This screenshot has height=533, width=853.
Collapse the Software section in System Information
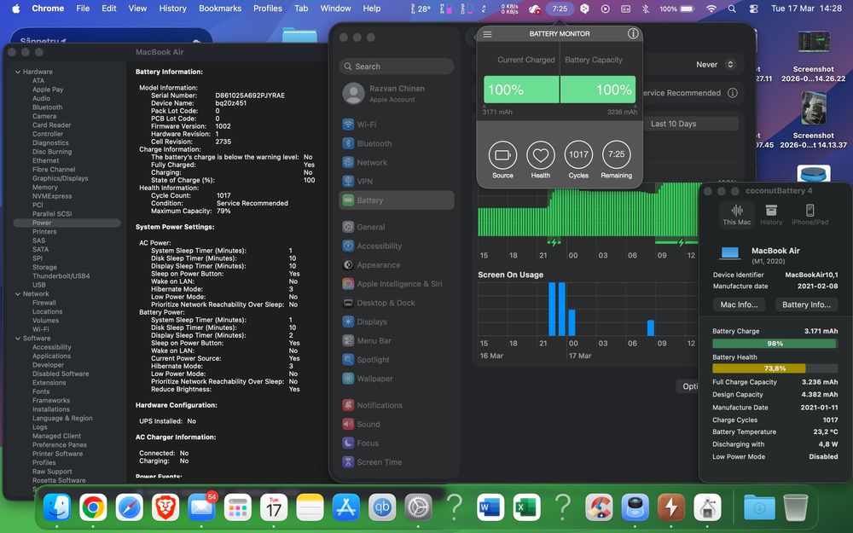point(17,339)
